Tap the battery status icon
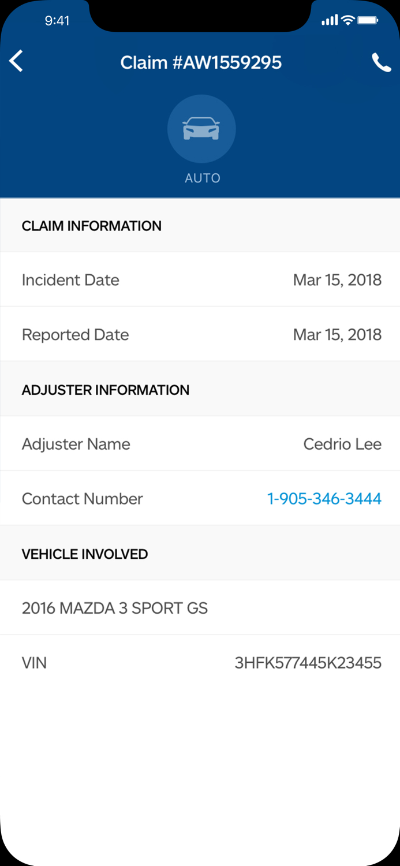The width and height of the screenshot is (400, 866). click(x=368, y=21)
